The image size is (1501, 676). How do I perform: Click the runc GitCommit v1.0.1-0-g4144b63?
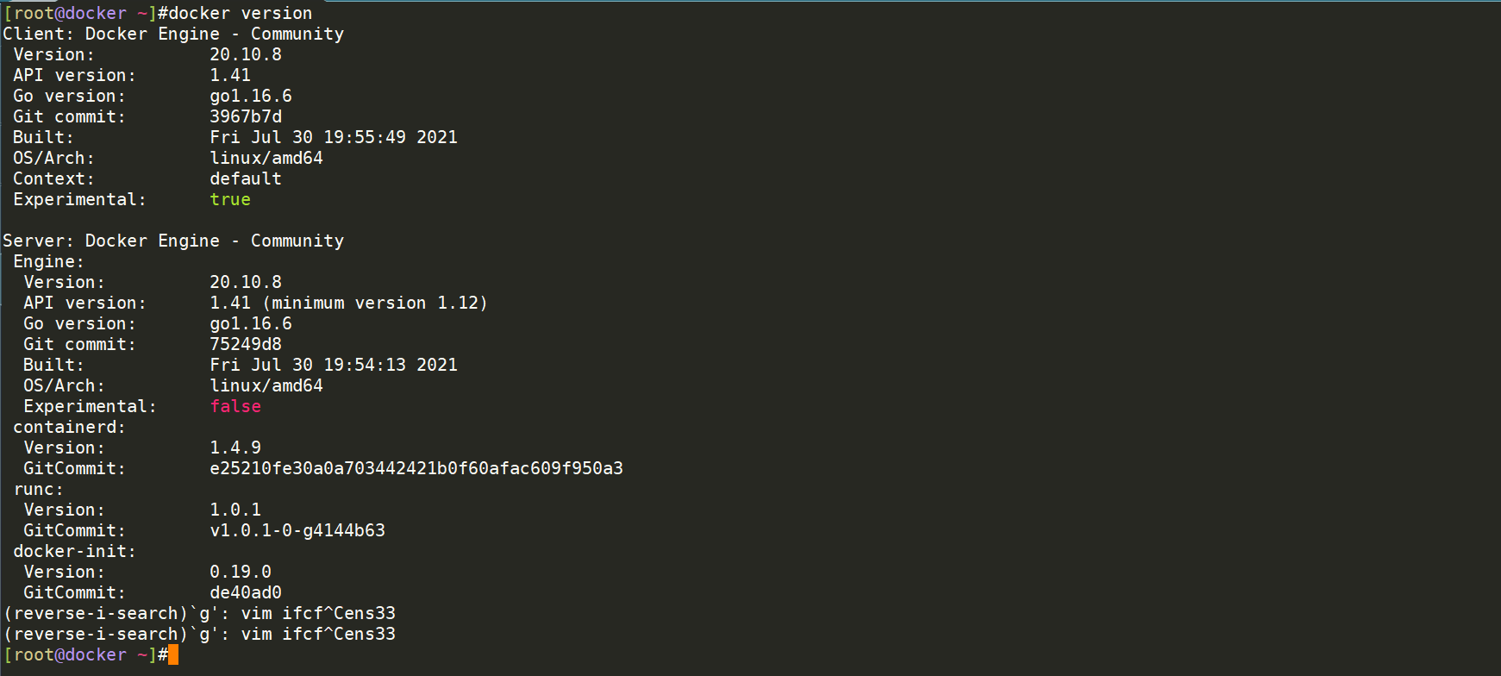[x=297, y=530]
